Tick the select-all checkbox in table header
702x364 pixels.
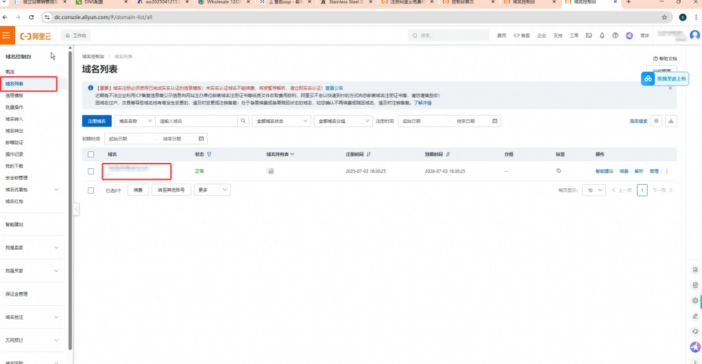tap(91, 155)
